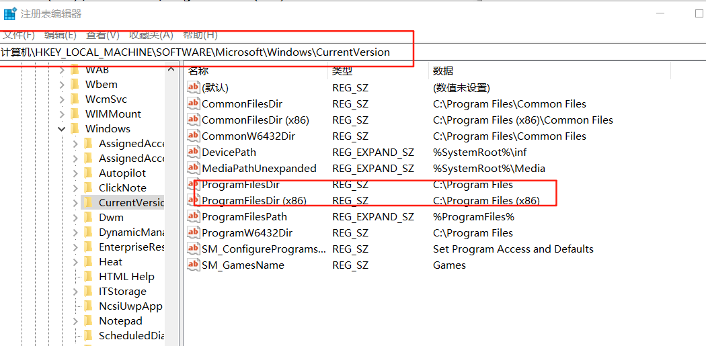Click REG_EXPAND_SZ type in DevicePath row
Viewport: 706px width, 346px height.
372,153
